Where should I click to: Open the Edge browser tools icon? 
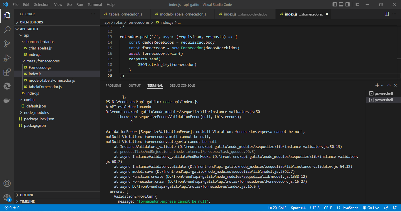coord(7,86)
